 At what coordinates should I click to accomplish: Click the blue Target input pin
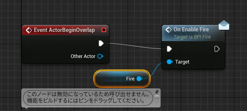point(170,62)
